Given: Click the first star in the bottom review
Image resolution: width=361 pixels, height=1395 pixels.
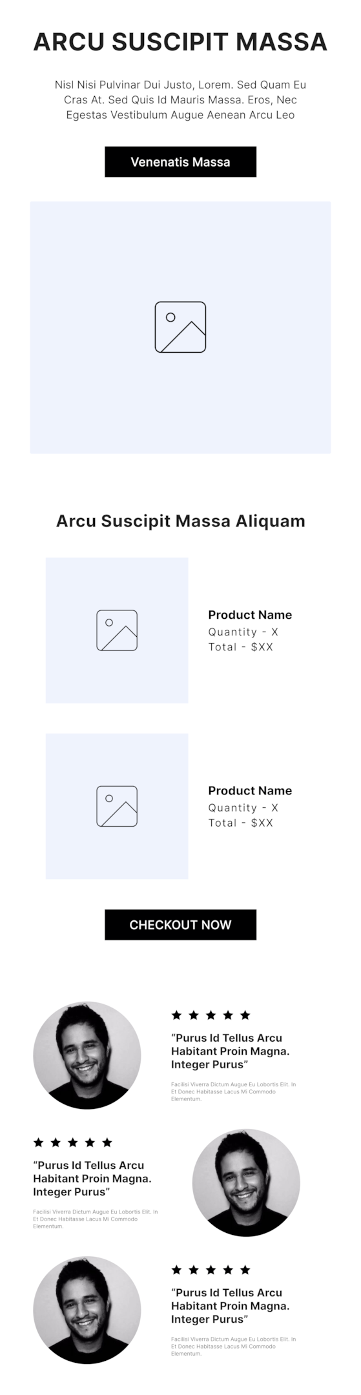Looking at the screenshot, I should (x=176, y=1270).
